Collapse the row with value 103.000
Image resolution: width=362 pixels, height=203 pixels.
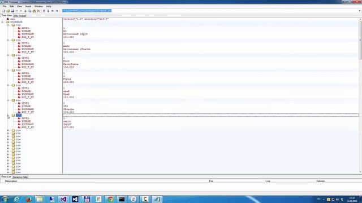[8, 70]
